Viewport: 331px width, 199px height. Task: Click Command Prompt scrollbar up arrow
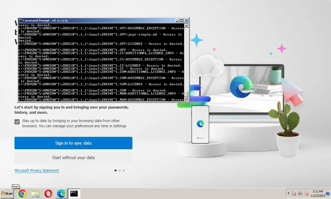186,25
